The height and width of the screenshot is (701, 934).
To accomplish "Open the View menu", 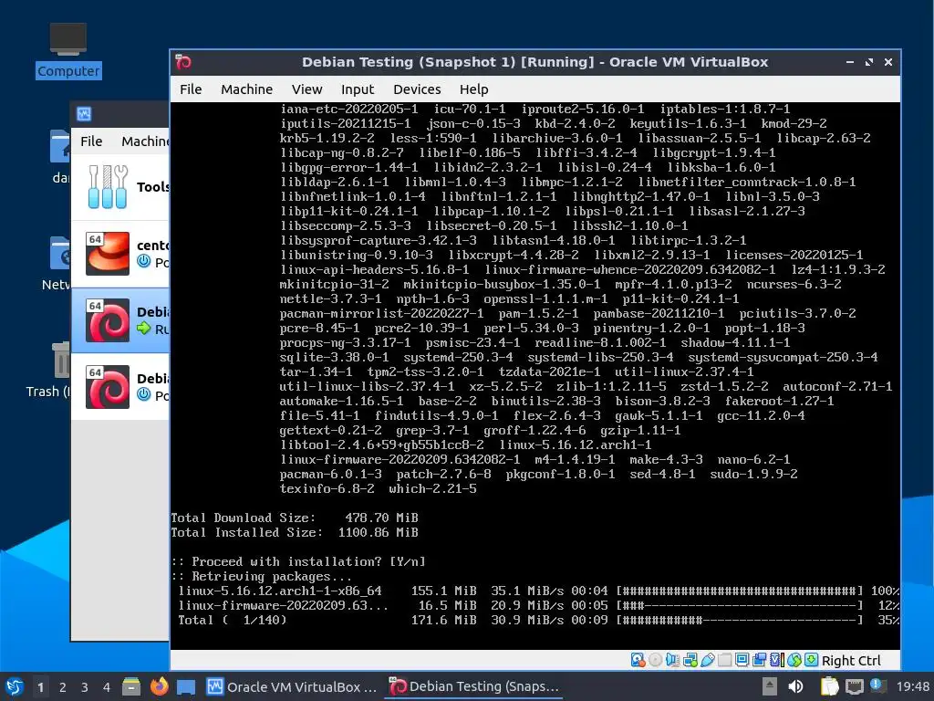I will 306,89.
